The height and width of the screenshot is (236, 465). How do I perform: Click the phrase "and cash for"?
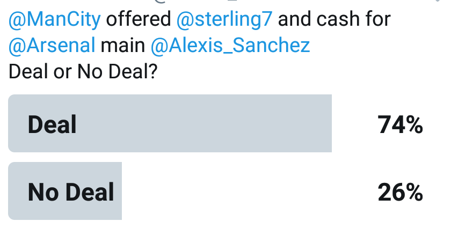coord(334,19)
